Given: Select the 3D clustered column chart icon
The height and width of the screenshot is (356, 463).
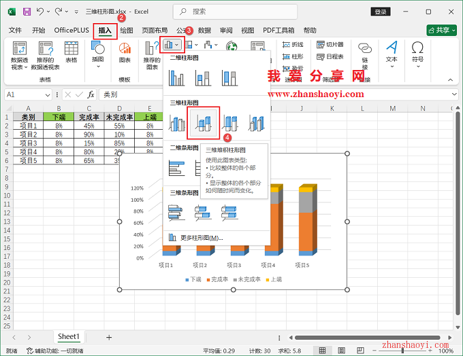Looking at the screenshot, I should 177,123.
